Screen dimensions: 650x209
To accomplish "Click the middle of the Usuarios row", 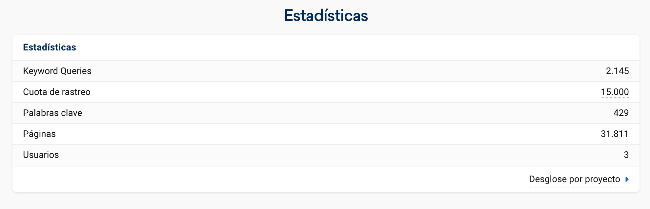I will (x=326, y=155).
